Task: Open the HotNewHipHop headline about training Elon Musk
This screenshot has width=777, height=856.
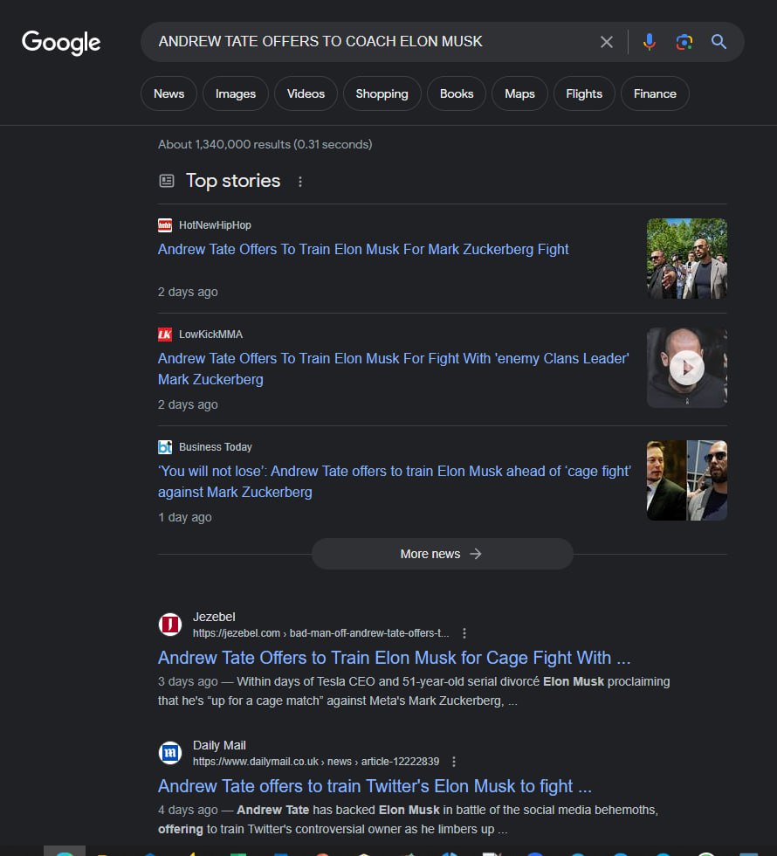Action: point(363,250)
